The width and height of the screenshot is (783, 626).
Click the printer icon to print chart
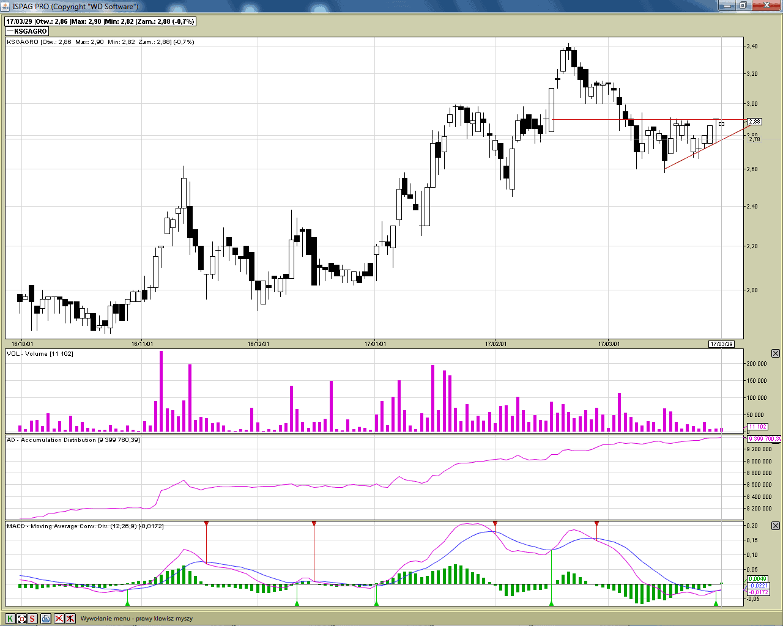(46, 619)
